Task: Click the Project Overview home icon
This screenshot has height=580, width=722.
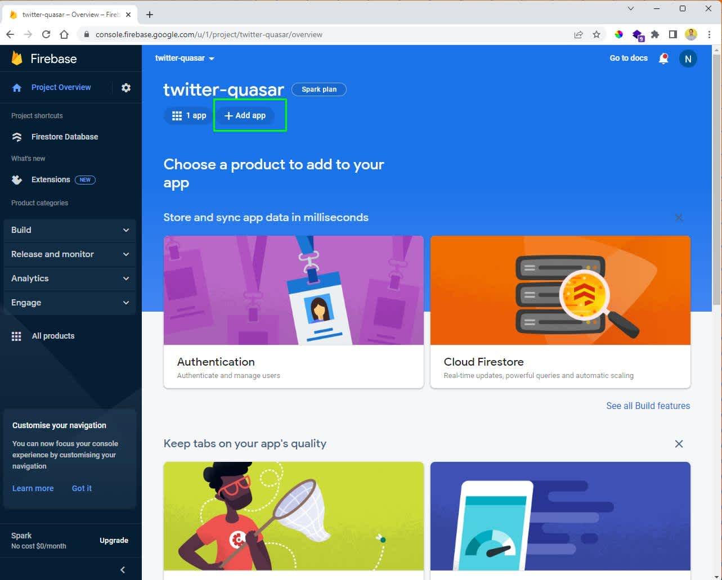Action: tap(17, 88)
